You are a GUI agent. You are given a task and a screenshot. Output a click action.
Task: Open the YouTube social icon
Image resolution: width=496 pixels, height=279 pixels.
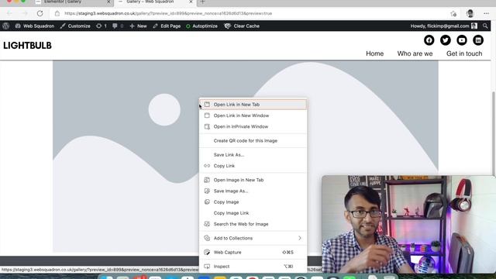click(x=462, y=40)
